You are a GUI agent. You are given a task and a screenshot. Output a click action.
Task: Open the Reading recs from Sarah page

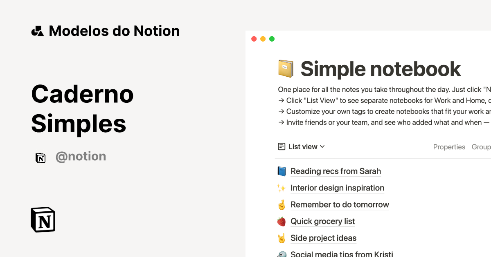(x=336, y=171)
